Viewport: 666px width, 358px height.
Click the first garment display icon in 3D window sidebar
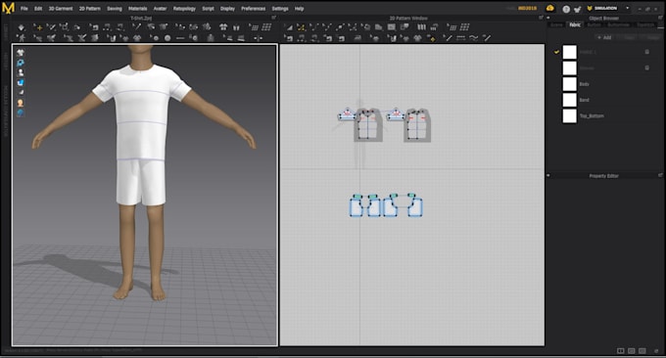[20, 53]
